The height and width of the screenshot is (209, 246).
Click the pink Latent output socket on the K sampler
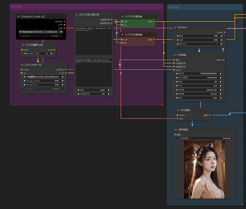(223, 60)
